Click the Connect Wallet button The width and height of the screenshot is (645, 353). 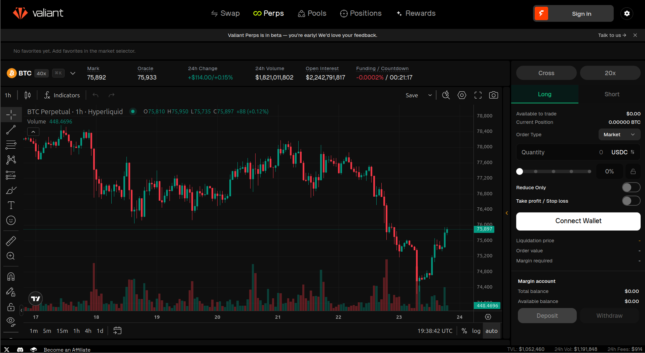pyautogui.click(x=578, y=221)
